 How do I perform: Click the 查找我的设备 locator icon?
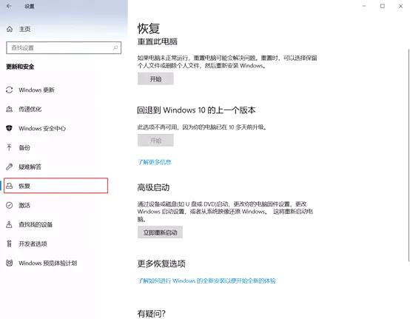(x=10, y=224)
